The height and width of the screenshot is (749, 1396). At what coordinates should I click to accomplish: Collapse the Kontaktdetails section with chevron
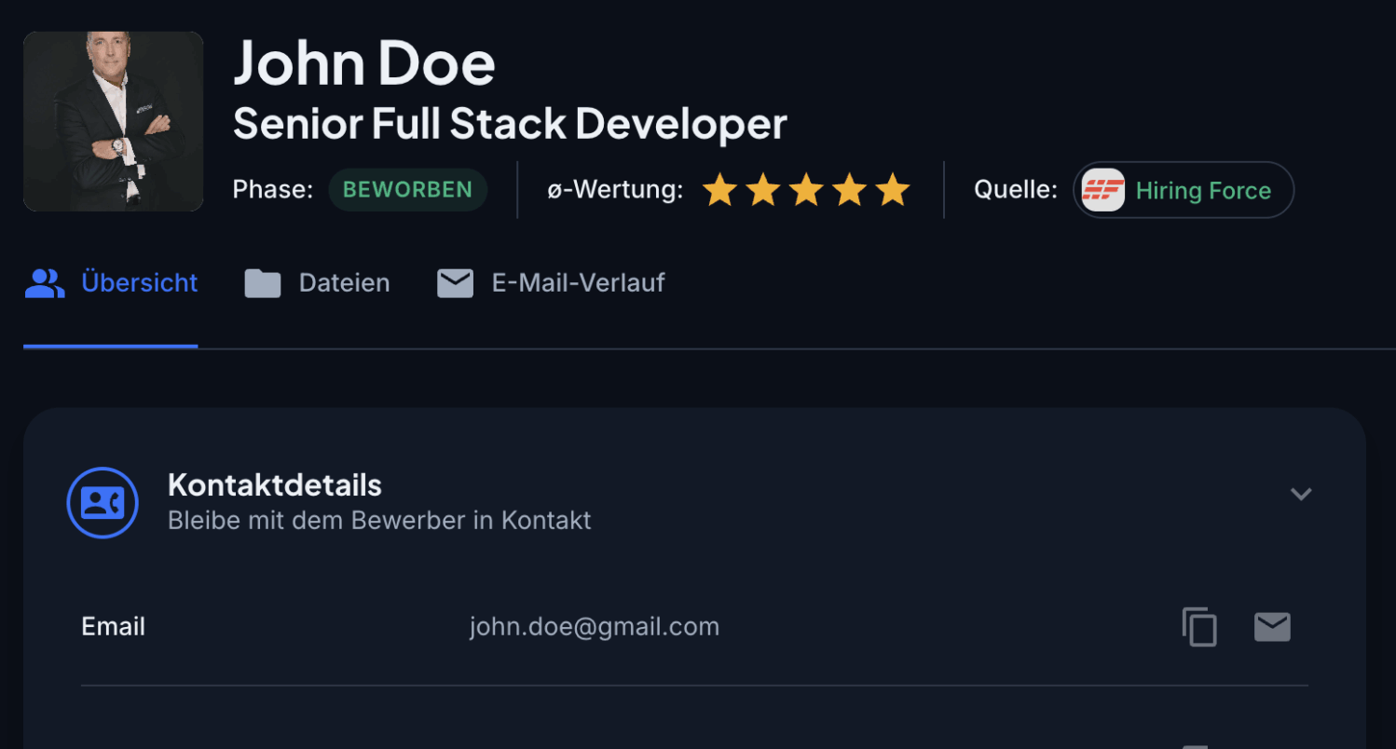click(1301, 494)
